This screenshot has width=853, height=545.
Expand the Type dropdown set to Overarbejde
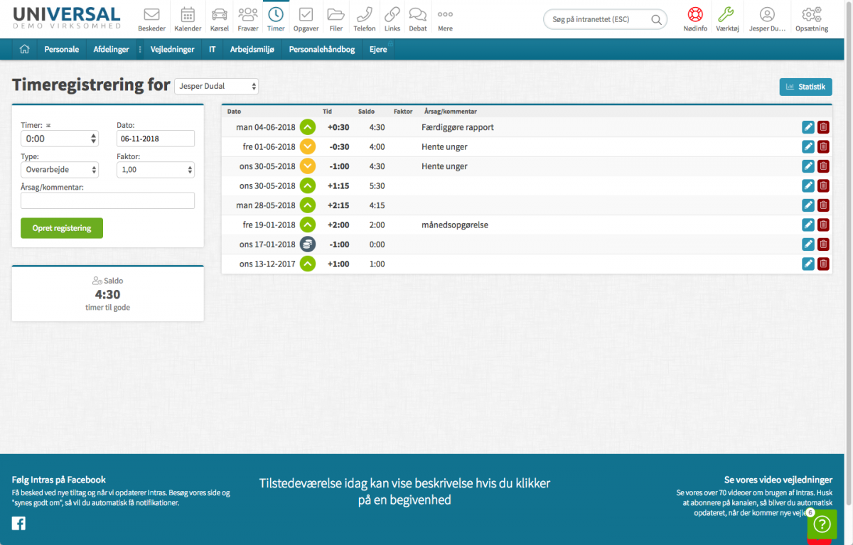[60, 170]
